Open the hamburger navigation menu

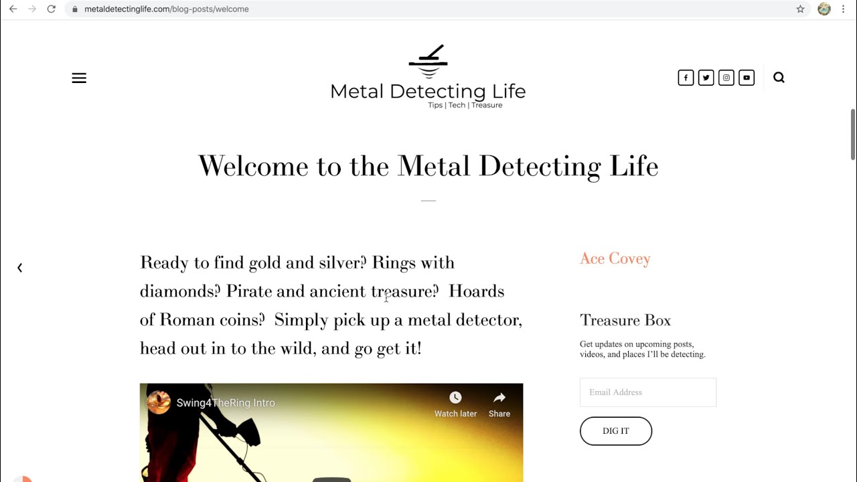coord(79,78)
